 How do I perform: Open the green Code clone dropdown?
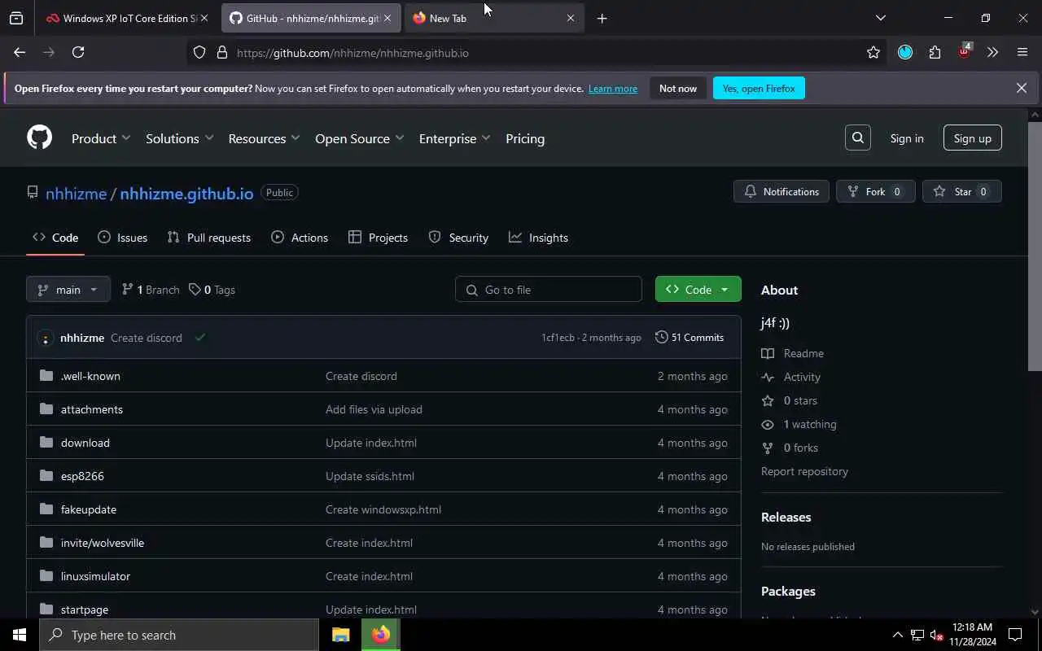click(x=698, y=290)
